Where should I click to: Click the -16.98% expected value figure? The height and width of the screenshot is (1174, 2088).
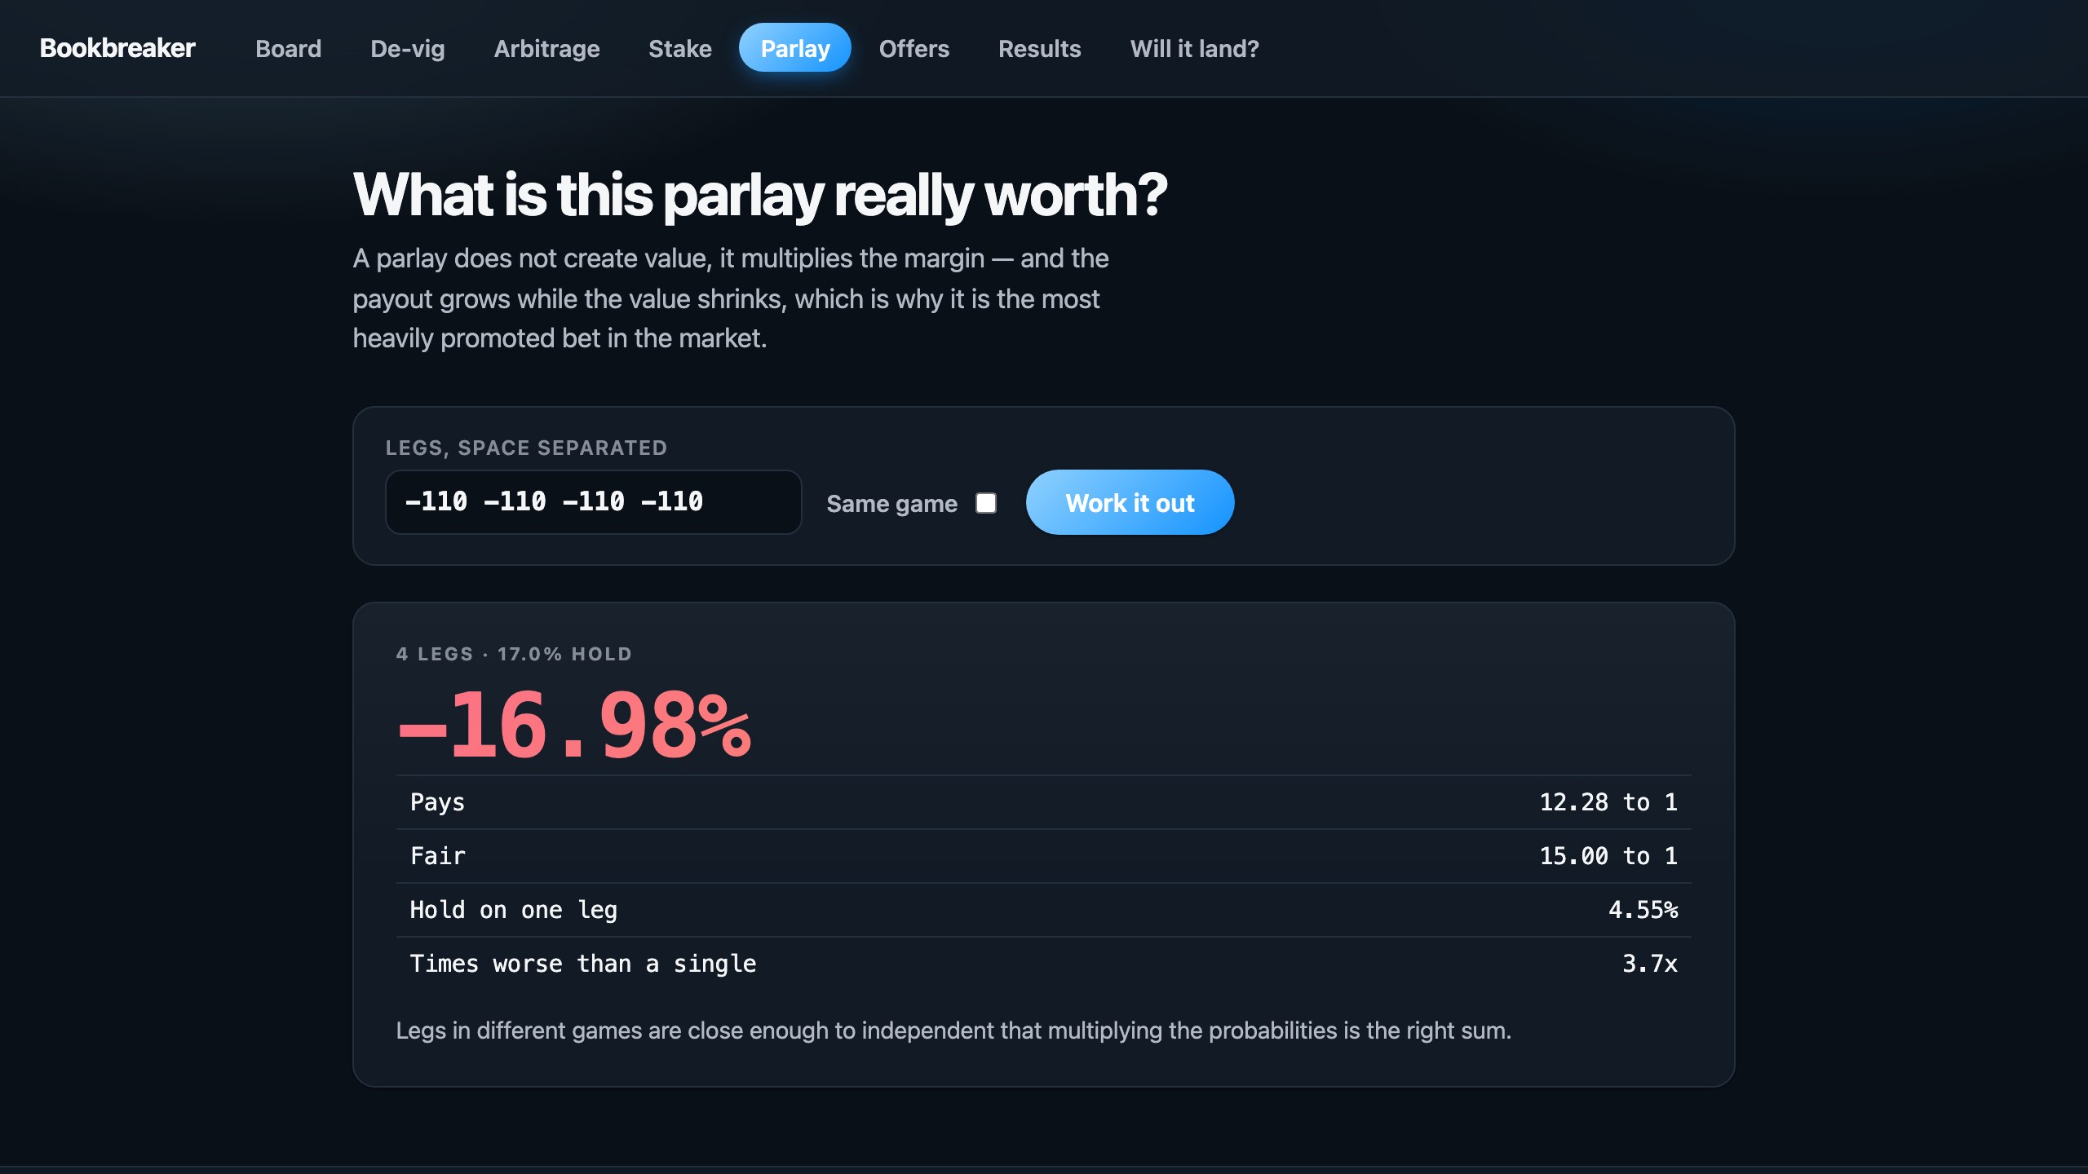tap(573, 725)
